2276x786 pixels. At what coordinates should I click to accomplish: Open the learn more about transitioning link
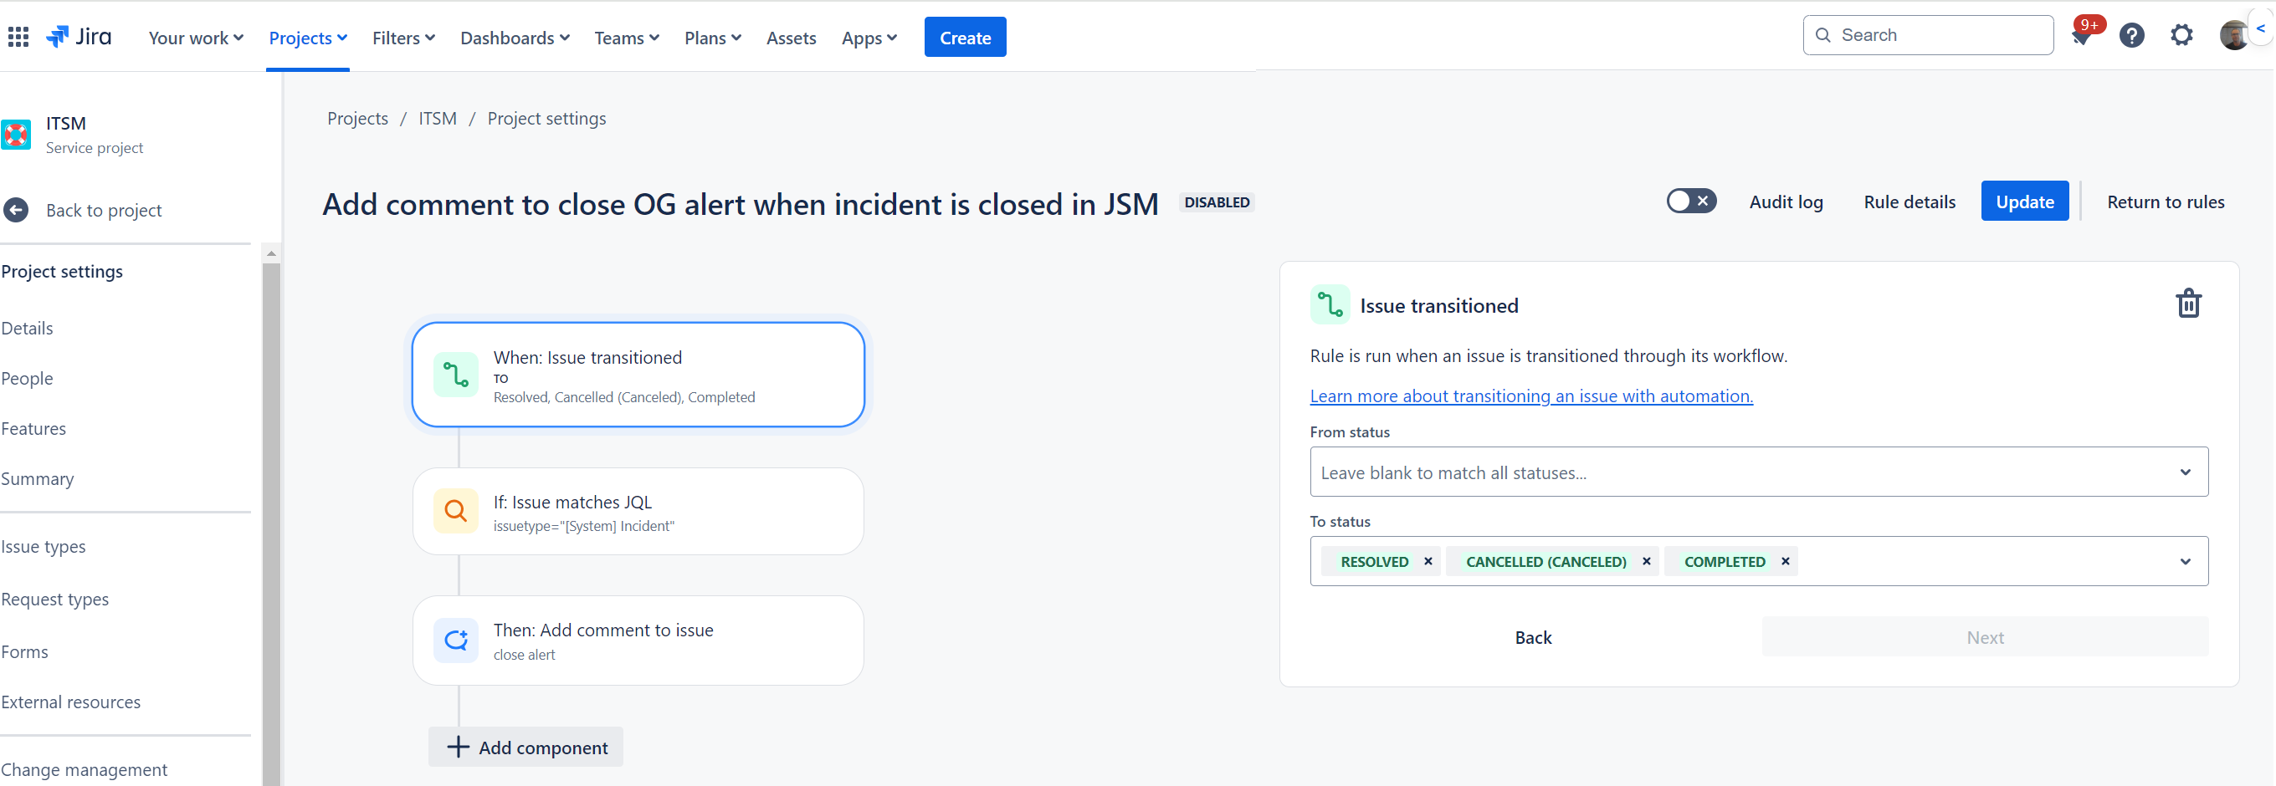pyautogui.click(x=1531, y=396)
